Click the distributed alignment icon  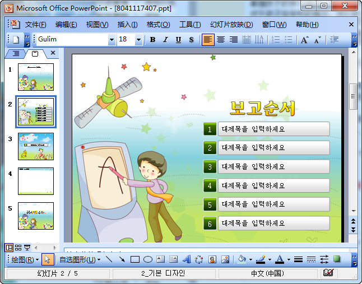click(247, 40)
